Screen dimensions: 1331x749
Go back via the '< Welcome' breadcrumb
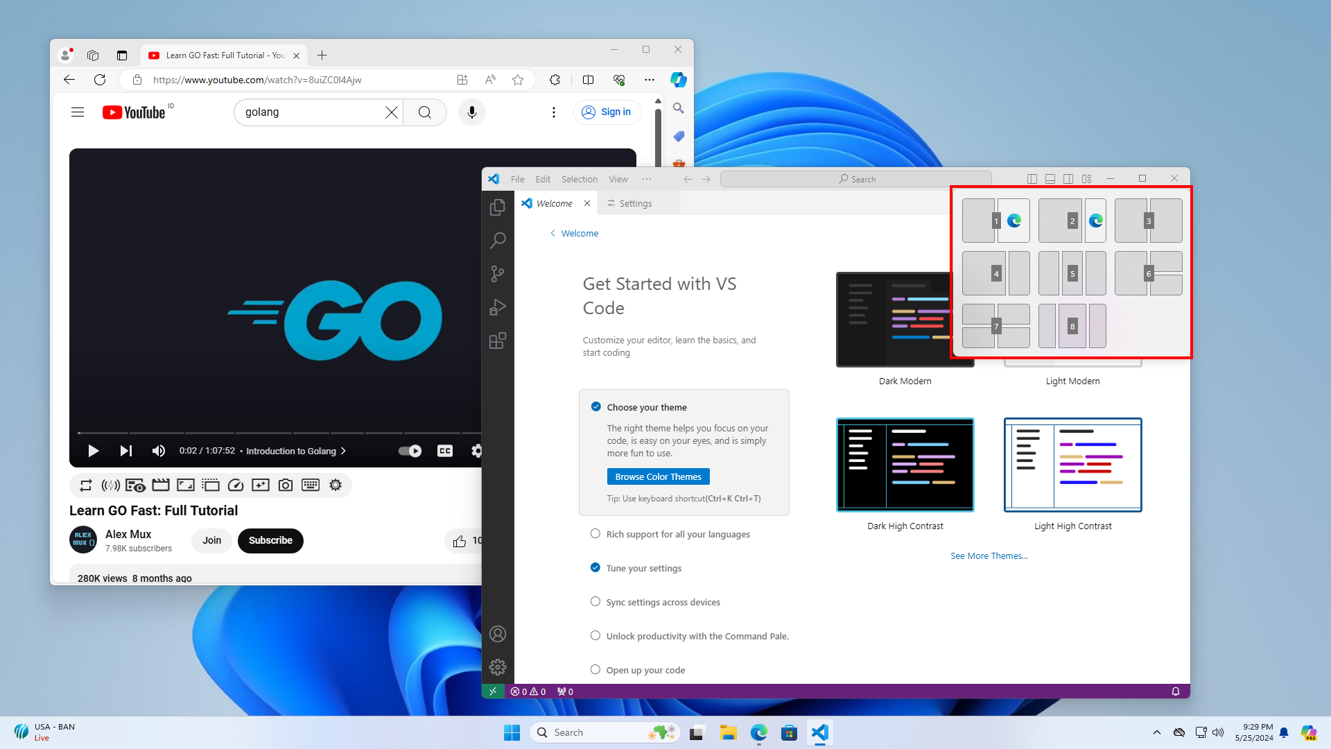tap(574, 233)
